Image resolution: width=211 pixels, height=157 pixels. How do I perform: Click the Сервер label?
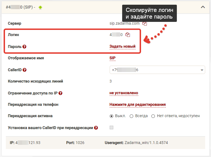click(x=14, y=23)
